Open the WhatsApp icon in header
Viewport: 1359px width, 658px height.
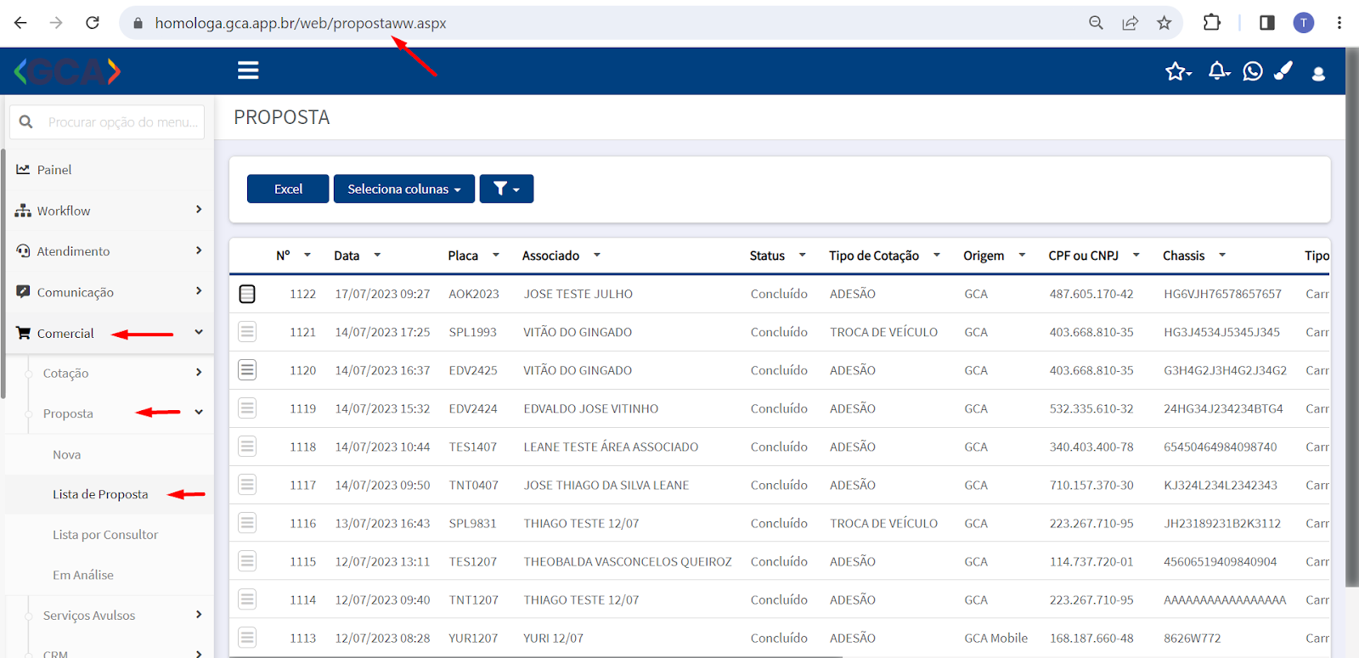(x=1253, y=71)
